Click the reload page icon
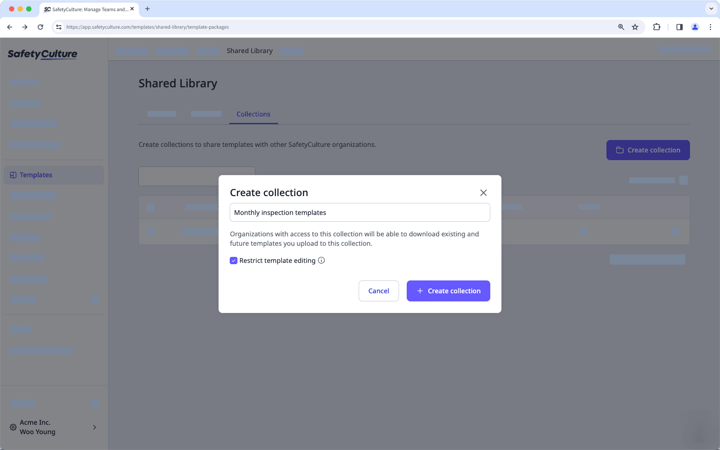 pos(40,27)
